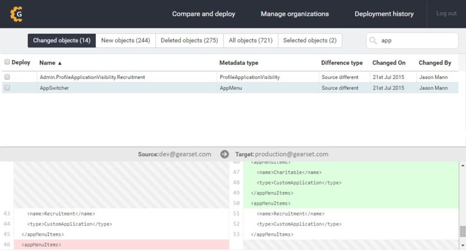Show the Deleted objects (275) tab
Image resolution: width=466 pixels, height=252 pixels.
[x=189, y=41]
